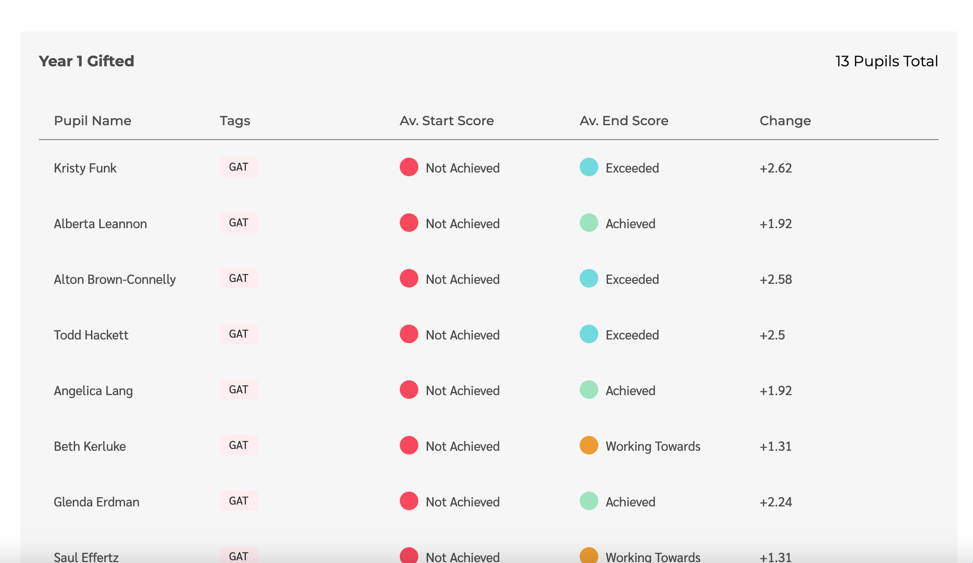Click the Exceeded status icon for Alton Brown-Connelly

pos(588,279)
